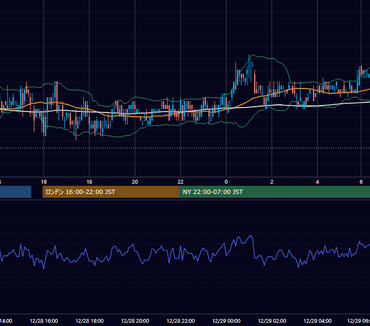Click the blue session bar left of ロンドン

[x=16, y=192]
